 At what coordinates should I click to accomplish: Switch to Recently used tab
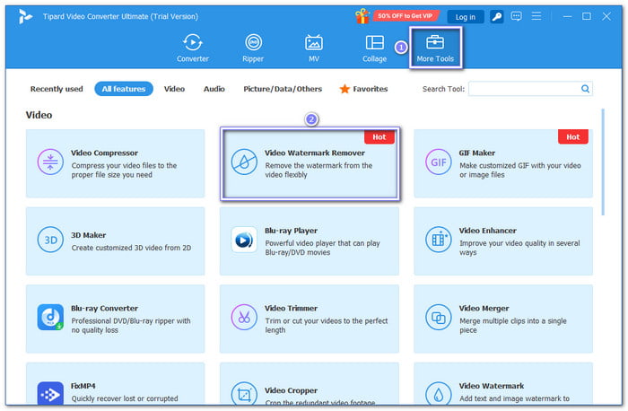pos(57,89)
